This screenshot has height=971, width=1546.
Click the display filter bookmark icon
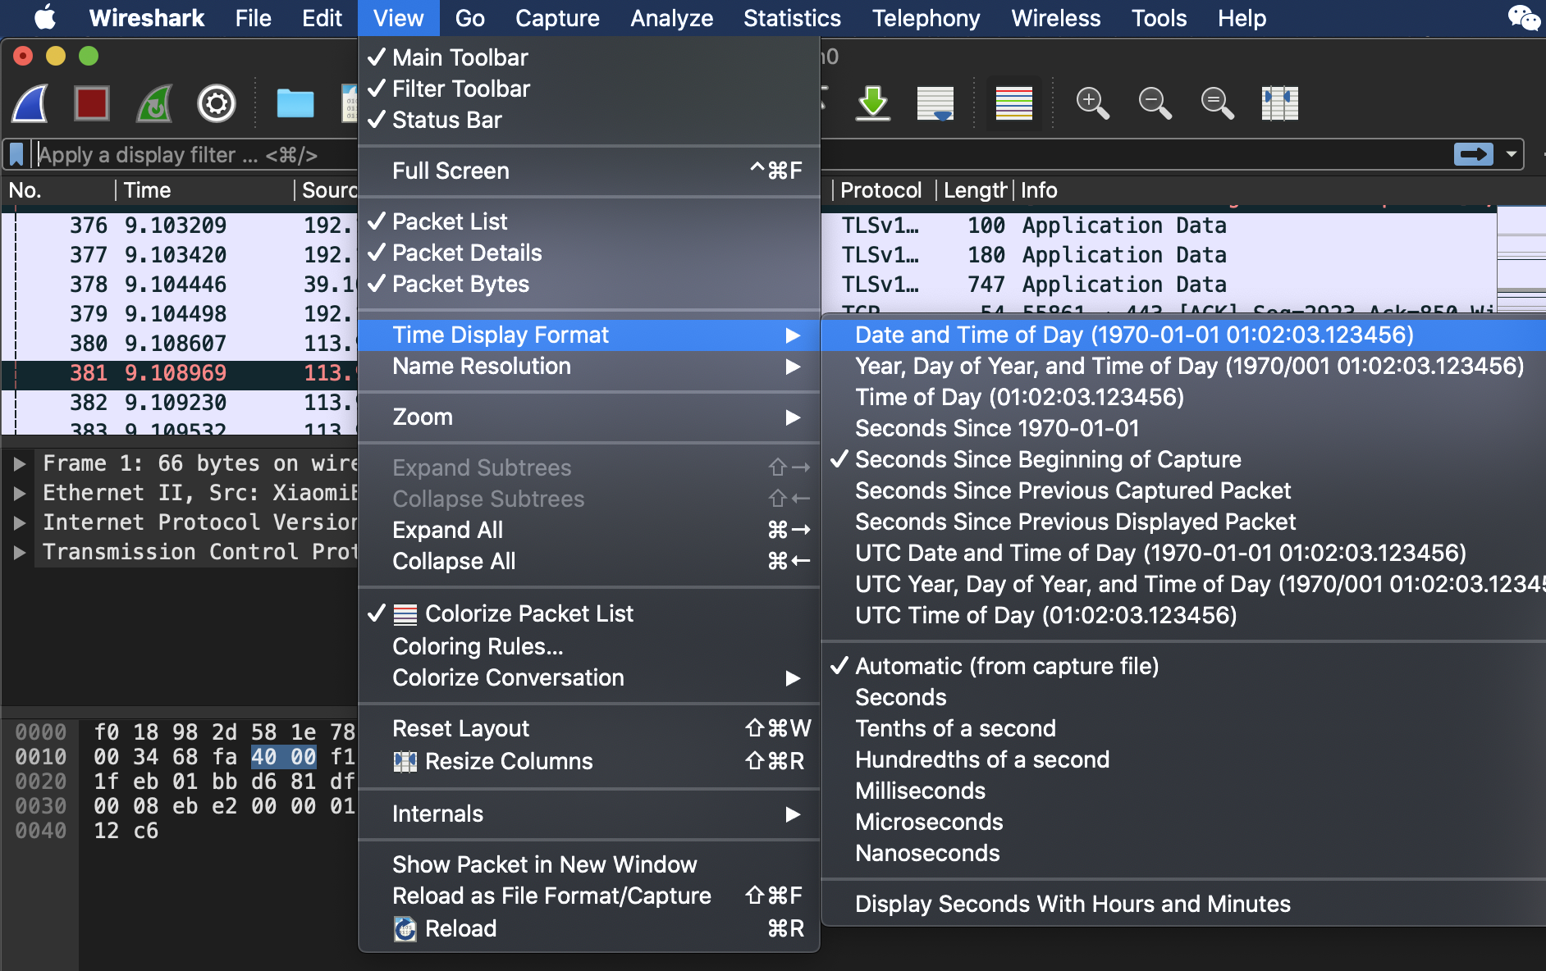click(x=16, y=154)
